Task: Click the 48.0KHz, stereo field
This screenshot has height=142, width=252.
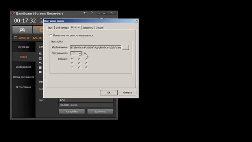Action: pyautogui.click(x=86, y=105)
